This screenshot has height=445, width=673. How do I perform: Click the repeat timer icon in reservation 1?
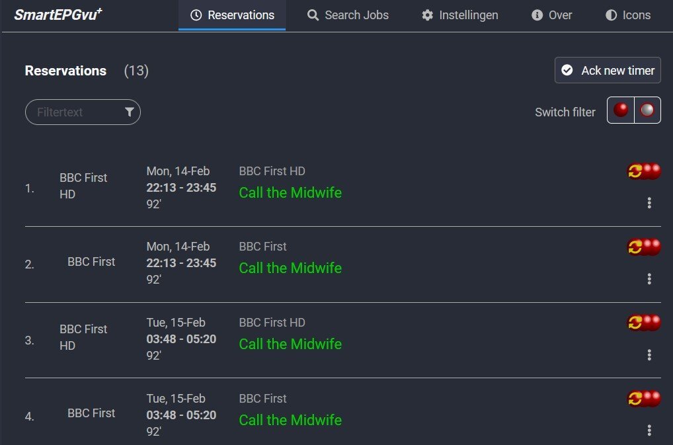pos(636,171)
